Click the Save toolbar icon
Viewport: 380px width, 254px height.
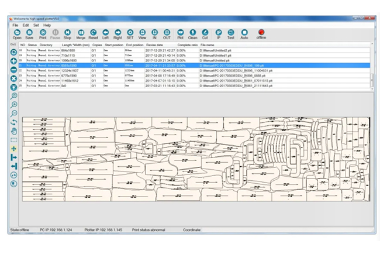(x=30, y=33)
